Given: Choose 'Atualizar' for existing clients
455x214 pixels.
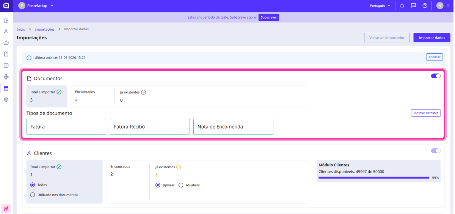Looking at the screenshot, I should [x=181, y=185].
